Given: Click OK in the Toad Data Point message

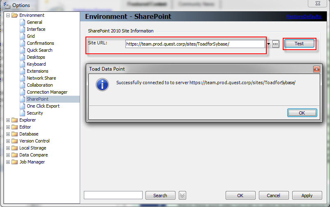Looking at the screenshot, I should pos(302,113).
